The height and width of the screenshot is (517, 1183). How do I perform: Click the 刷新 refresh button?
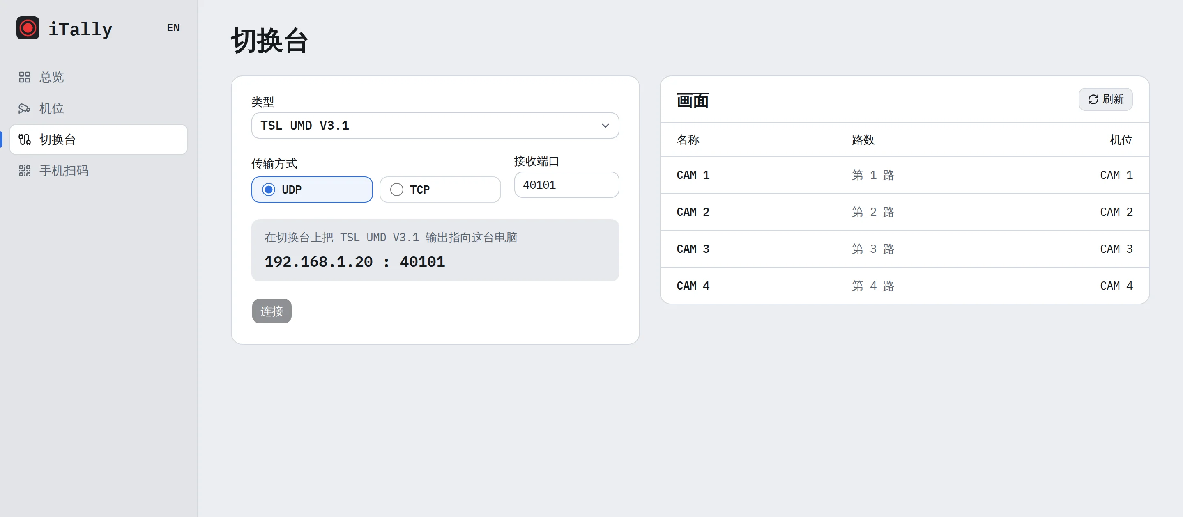click(x=1105, y=100)
